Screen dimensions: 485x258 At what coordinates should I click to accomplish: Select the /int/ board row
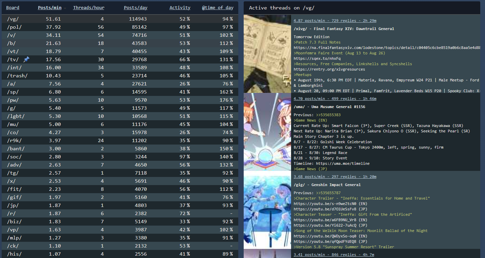pos(120,68)
